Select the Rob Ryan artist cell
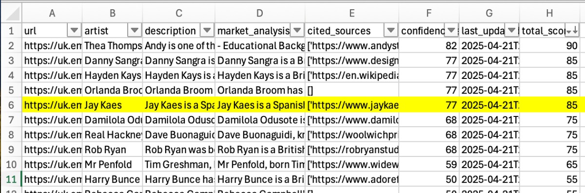 pyautogui.click(x=113, y=150)
